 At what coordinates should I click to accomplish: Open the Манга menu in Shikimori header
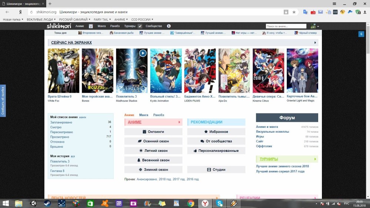click(x=102, y=26)
